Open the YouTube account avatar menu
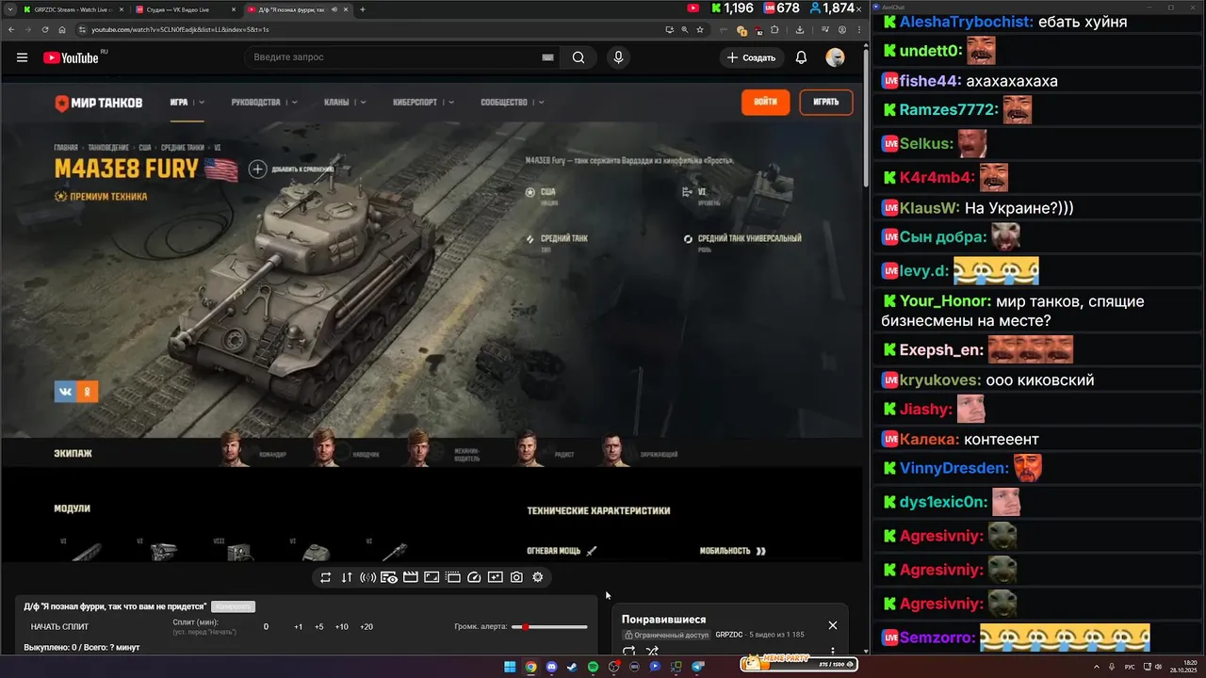The width and height of the screenshot is (1206, 678). coord(835,57)
